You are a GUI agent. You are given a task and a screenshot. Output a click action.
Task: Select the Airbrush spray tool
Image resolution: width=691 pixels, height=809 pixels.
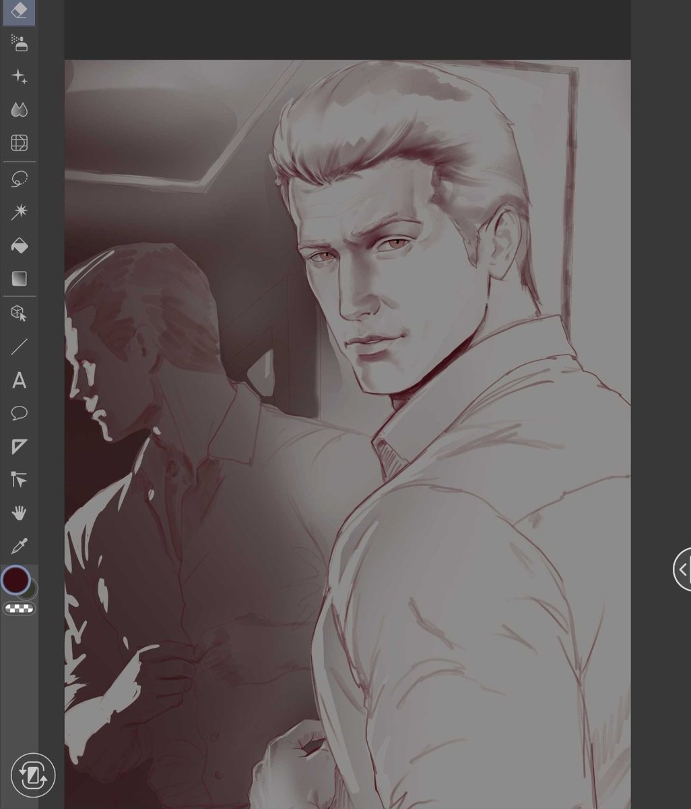click(19, 44)
